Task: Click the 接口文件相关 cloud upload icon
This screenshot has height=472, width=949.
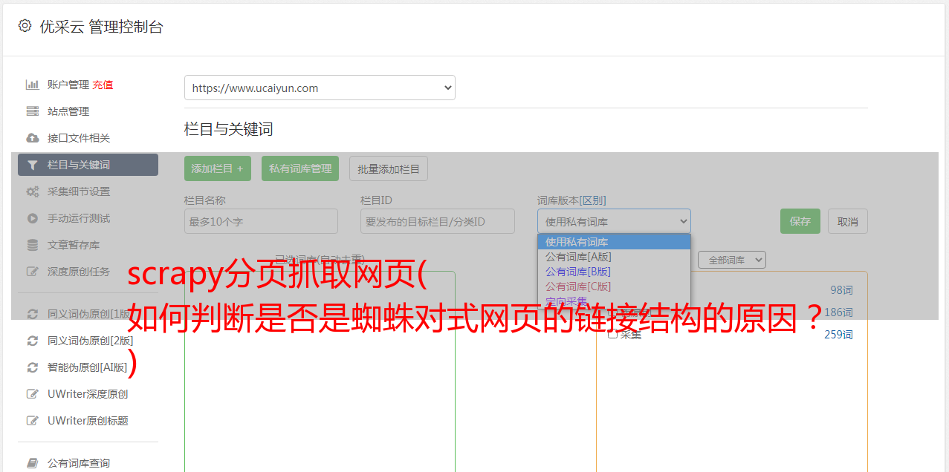Action: [33, 138]
